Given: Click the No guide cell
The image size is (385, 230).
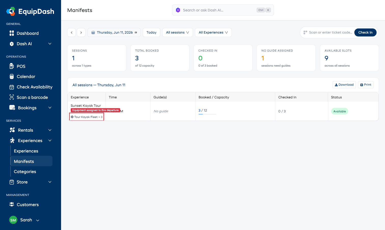Looking at the screenshot, I should click(x=161, y=111).
